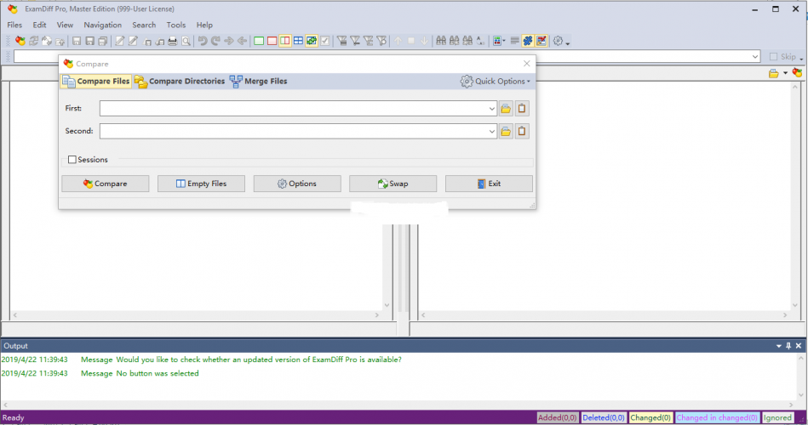This screenshot has width=808, height=425.
Task: Click the Print icon in the toolbar
Action: (173, 41)
